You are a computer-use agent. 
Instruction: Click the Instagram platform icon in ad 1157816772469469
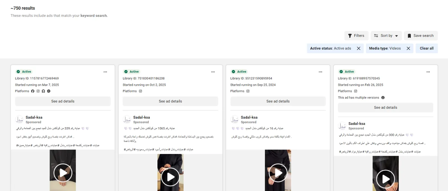coord(38,91)
